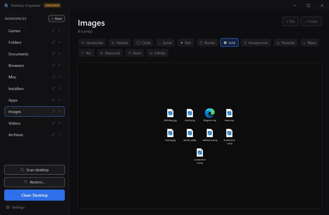Select the screenshot 1.png icon
Screen dimensions: 329x215
(229, 137)
